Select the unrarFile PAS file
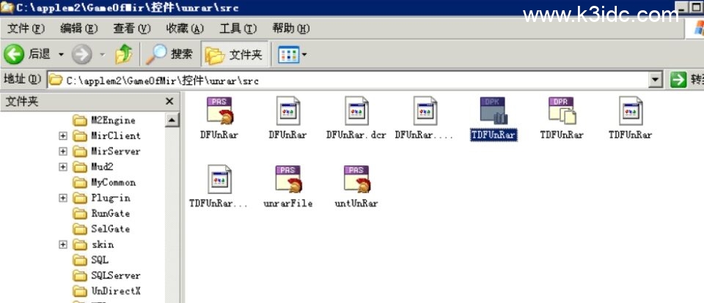704x303 pixels. coord(287,187)
